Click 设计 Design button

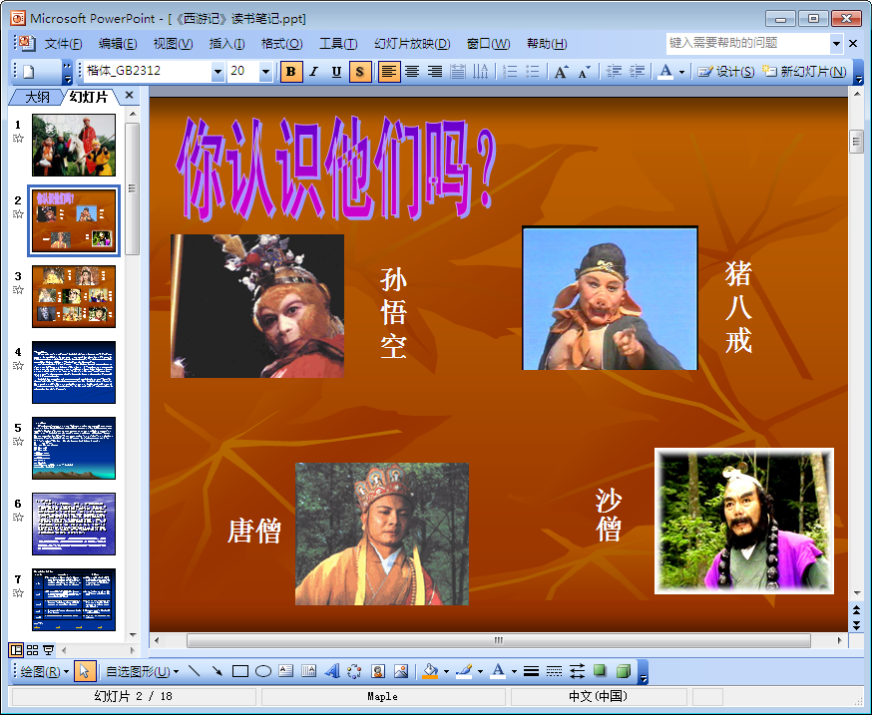(x=725, y=72)
